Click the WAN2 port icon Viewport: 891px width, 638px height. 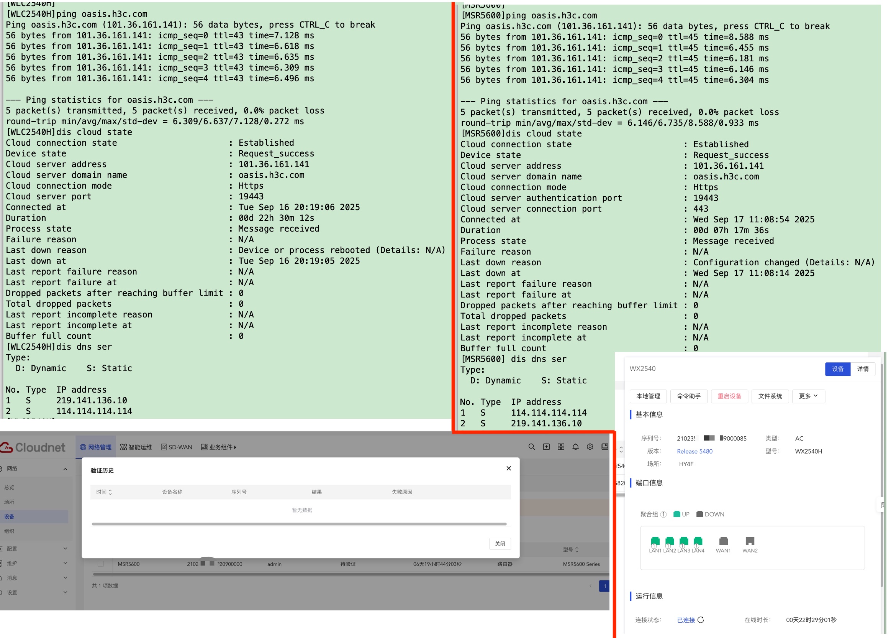click(x=750, y=541)
